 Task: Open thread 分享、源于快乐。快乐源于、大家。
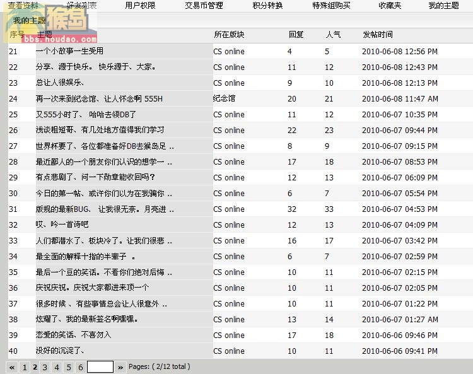point(96,67)
